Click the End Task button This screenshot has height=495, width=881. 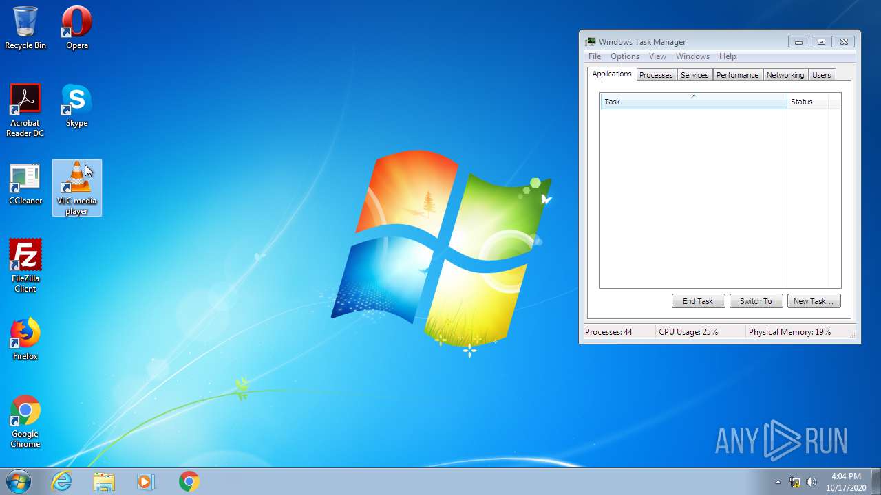point(698,301)
